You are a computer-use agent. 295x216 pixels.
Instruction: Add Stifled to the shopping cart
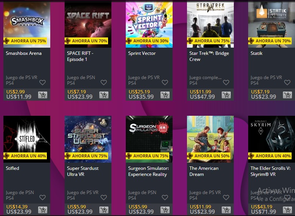coord(43,210)
